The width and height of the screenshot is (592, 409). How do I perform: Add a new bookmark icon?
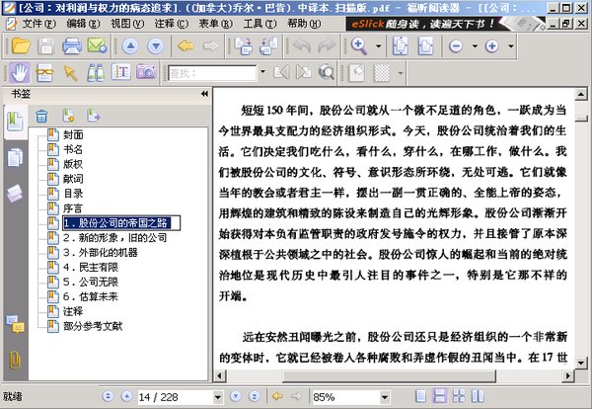[69, 116]
